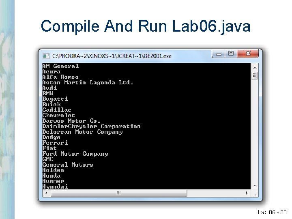This screenshot has height=219, width=292.
Task: Click the 'Alfa Romeo' output line
Action: [60, 77]
